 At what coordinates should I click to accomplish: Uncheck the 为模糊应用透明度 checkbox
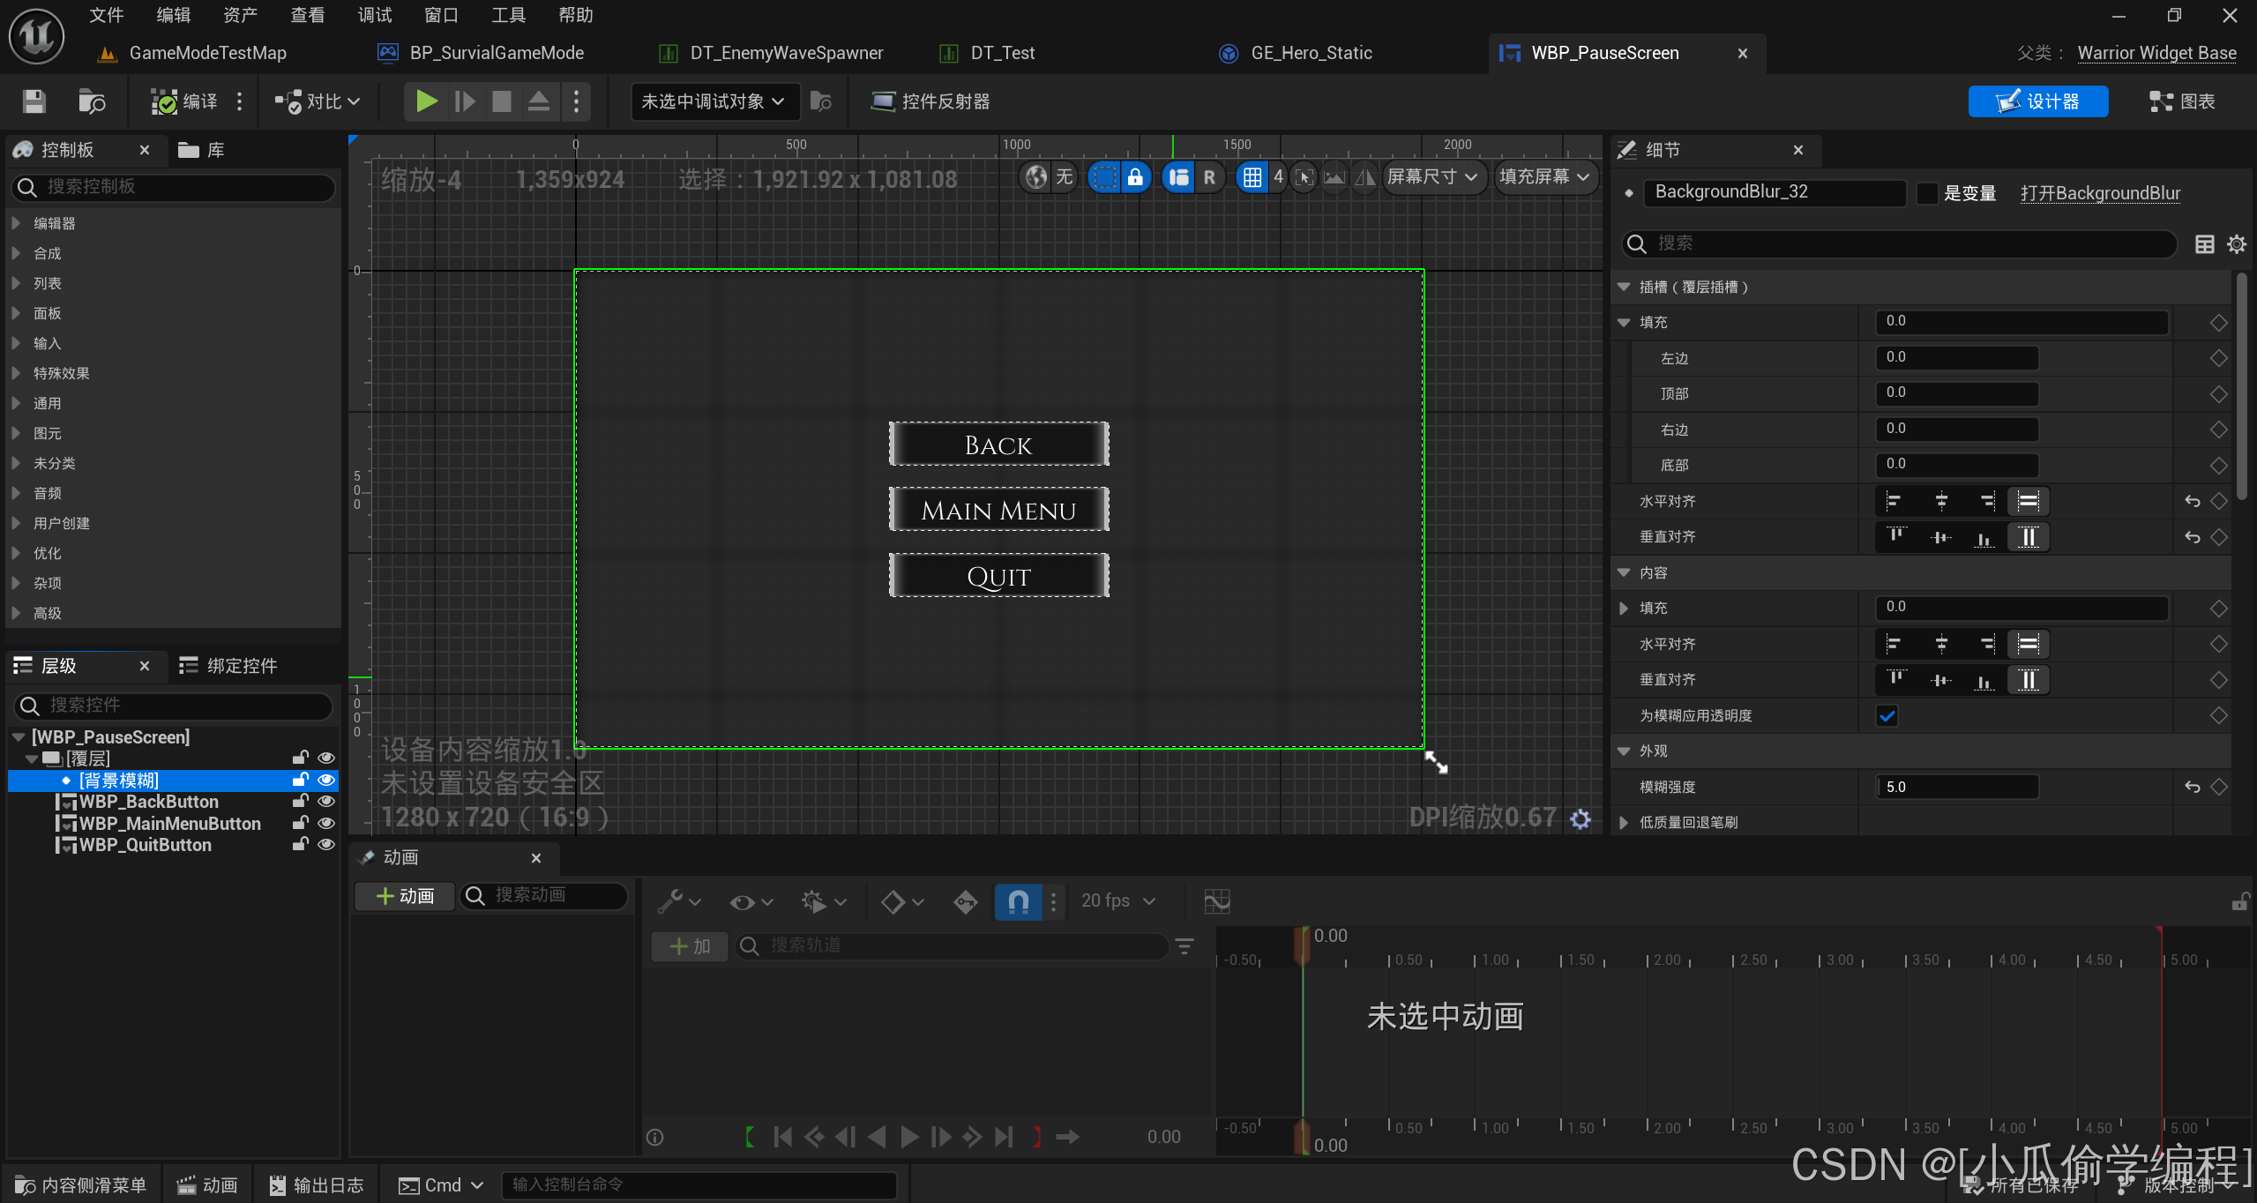pos(1887,716)
